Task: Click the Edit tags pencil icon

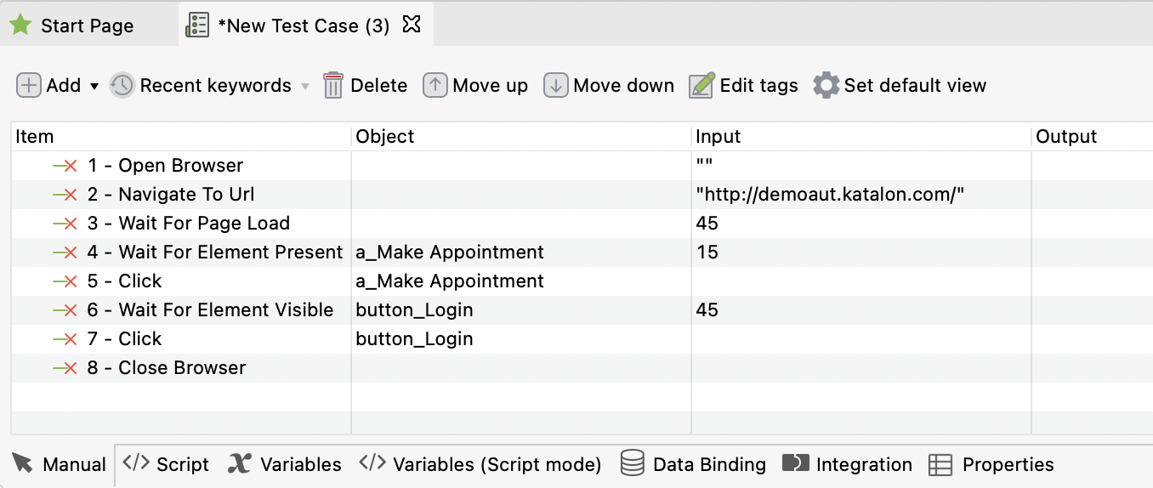Action: tap(701, 86)
